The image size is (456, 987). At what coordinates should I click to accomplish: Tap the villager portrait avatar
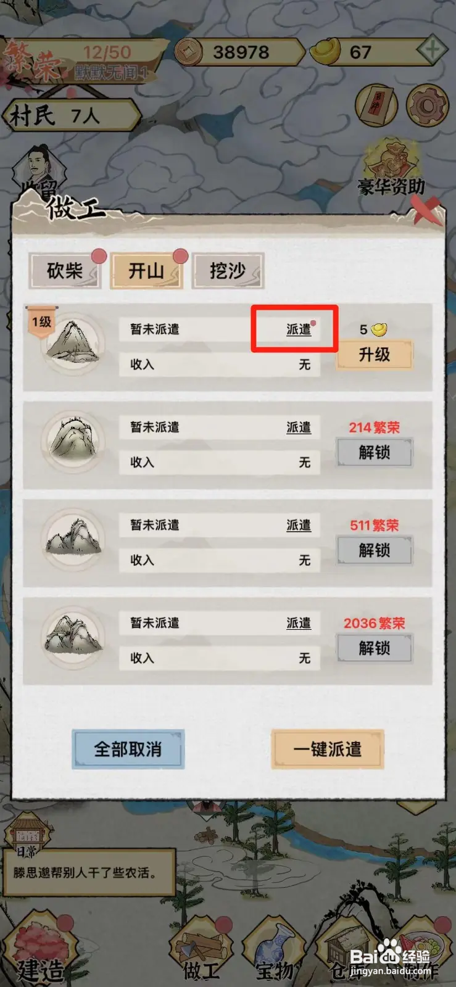coord(38,170)
